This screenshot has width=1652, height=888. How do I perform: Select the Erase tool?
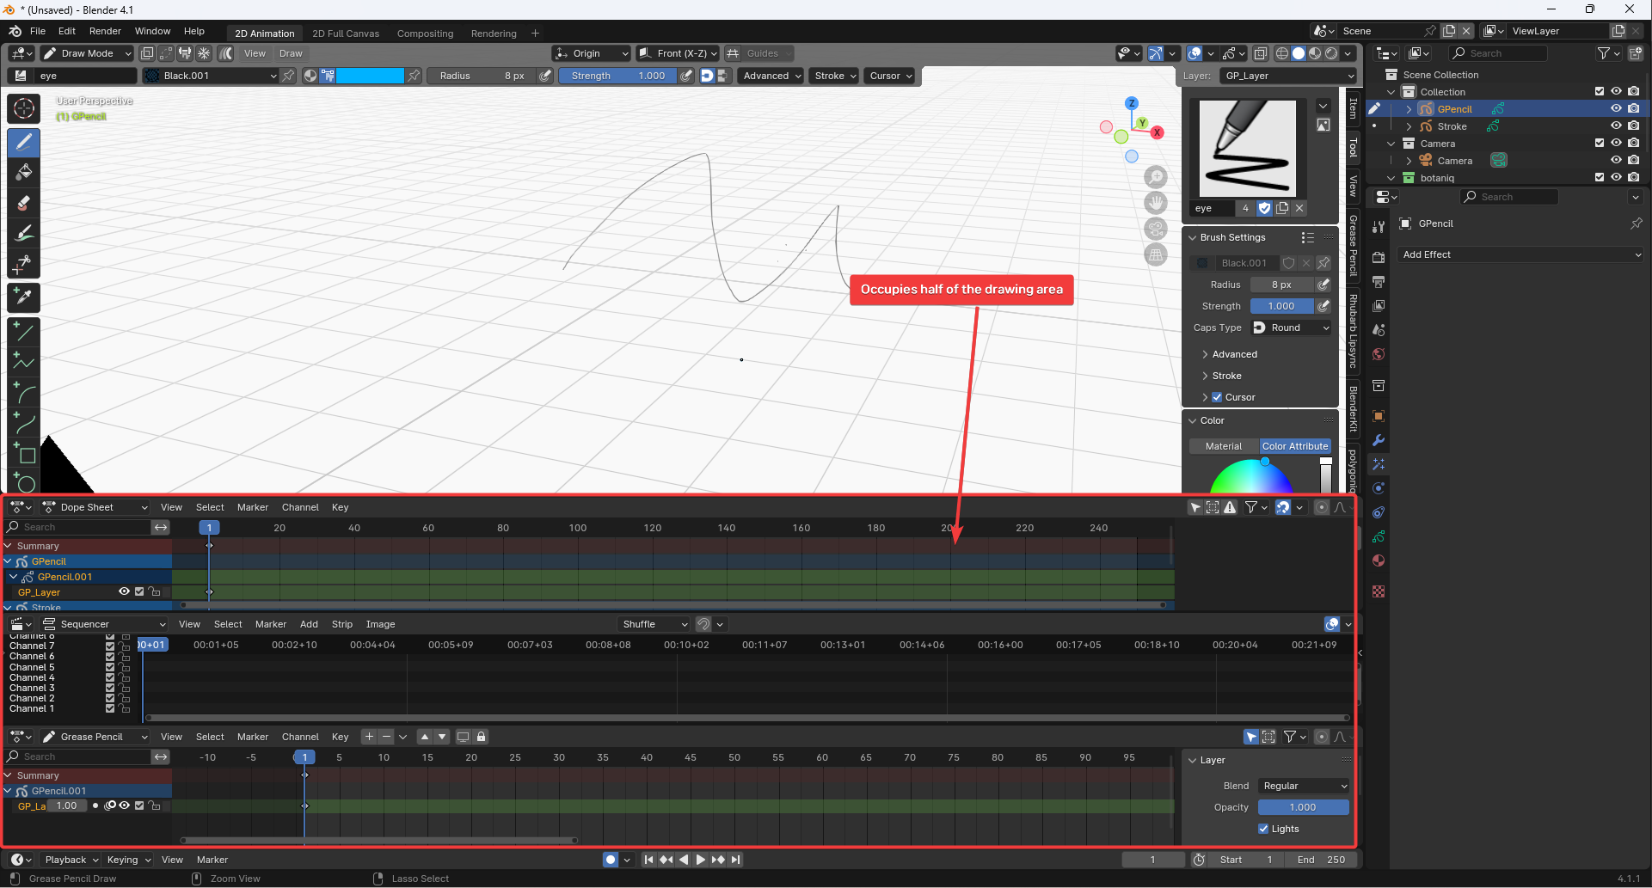(x=24, y=203)
